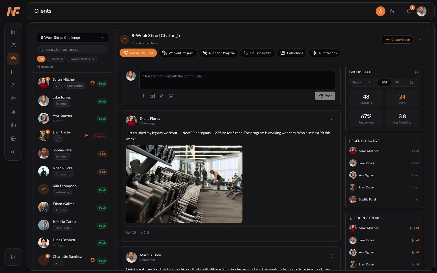Open calendar date picker in Group Stats
This screenshot has width=437, height=273.
[x=412, y=82]
